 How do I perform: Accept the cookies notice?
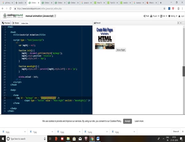point(128,121)
